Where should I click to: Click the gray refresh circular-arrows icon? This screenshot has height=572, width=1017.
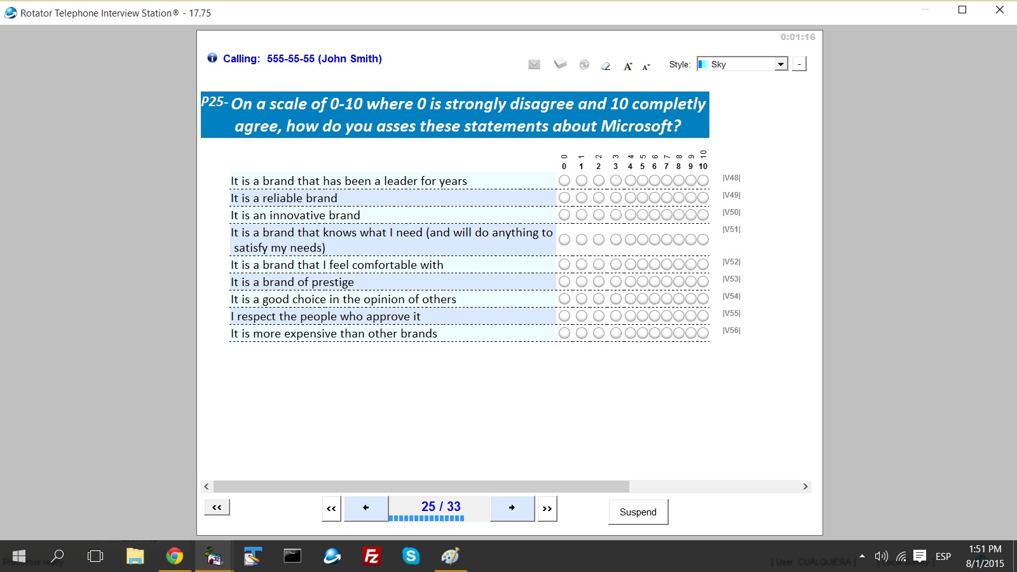[584, 64]
